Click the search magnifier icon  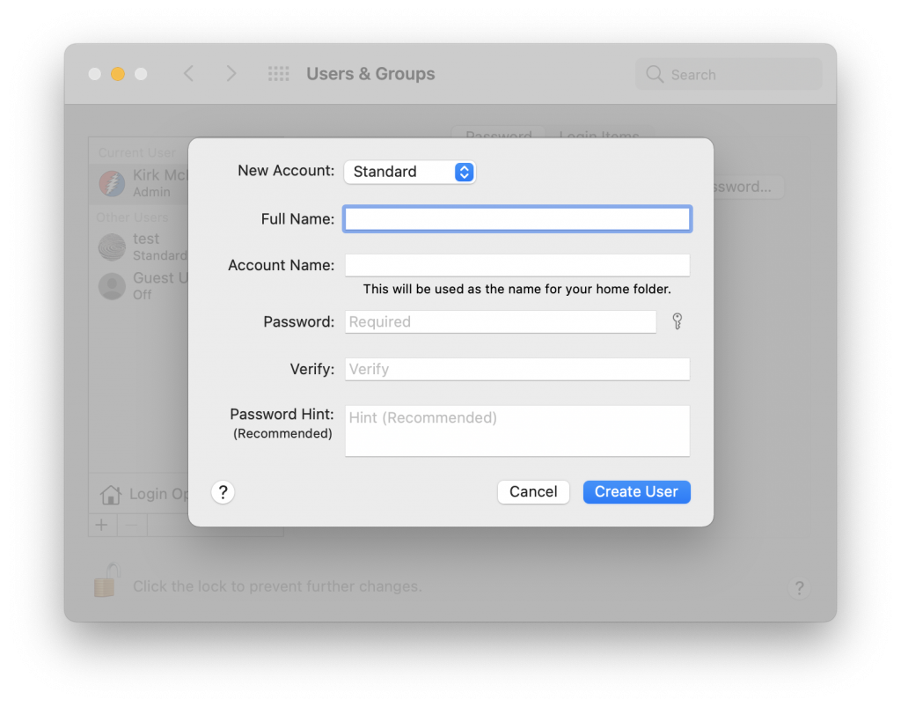tap(655, 74)
